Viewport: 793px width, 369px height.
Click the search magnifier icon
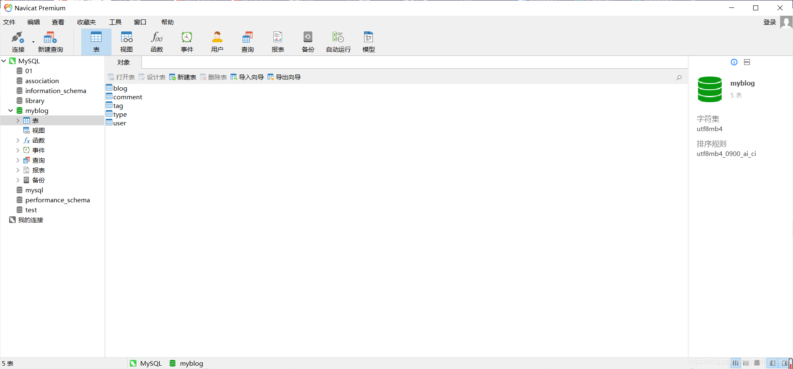[x=679, y=77]
